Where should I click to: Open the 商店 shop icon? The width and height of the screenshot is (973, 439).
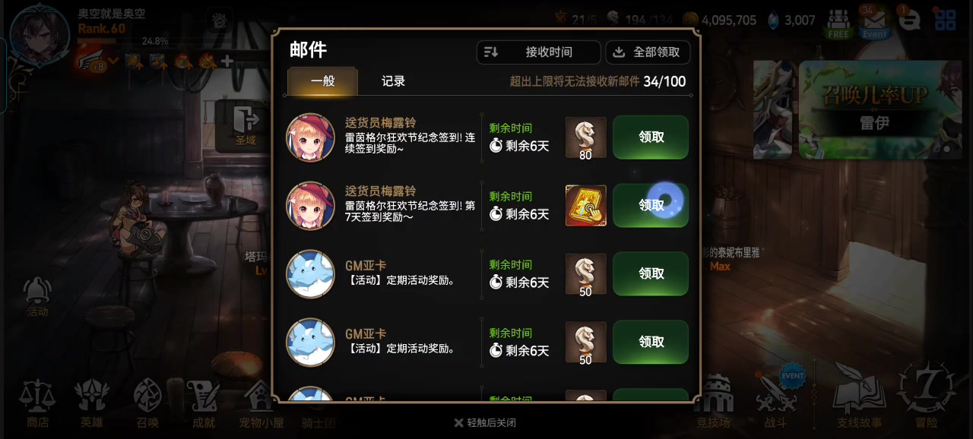(x=37, y=404)
